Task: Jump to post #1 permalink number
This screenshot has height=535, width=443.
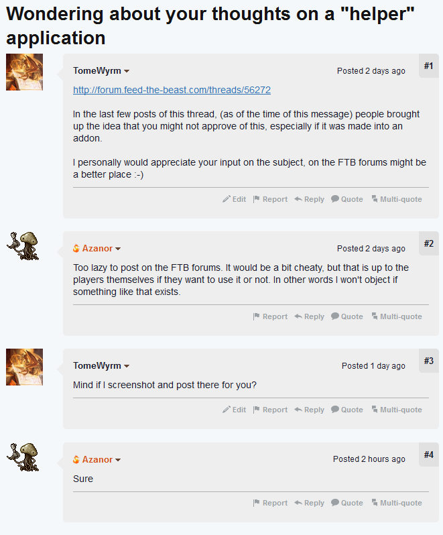Action: click(428, 66)
